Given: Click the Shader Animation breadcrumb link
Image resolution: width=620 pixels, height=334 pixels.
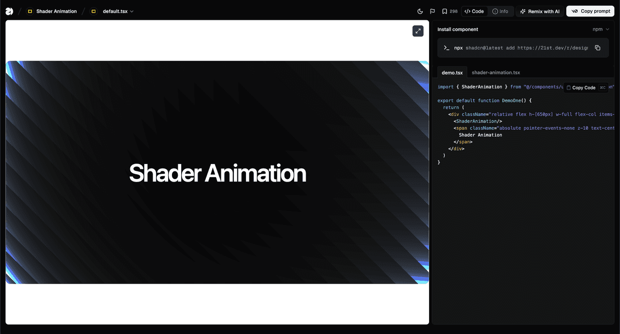Looking at the screenshot, I should (x=56, y=11).
